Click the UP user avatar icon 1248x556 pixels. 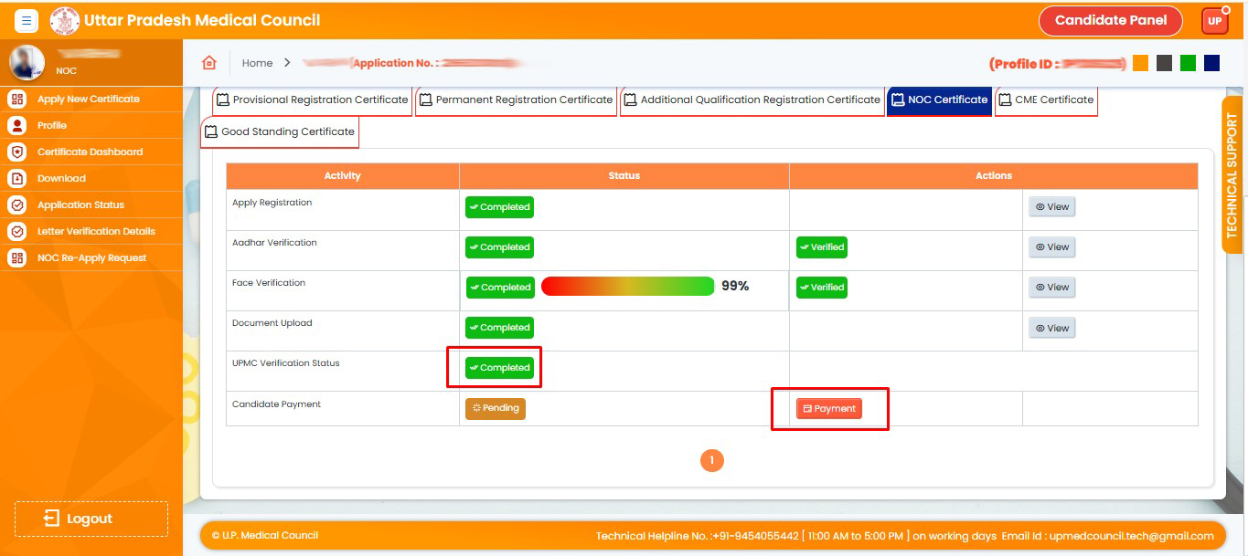pos(1215,21)
